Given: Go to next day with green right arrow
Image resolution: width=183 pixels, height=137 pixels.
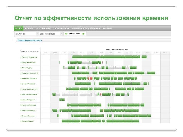Looking at the screenshot, I should pos(83,34).
